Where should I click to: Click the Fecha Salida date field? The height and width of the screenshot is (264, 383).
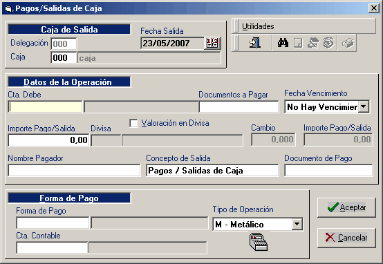[x=172, y=44]
